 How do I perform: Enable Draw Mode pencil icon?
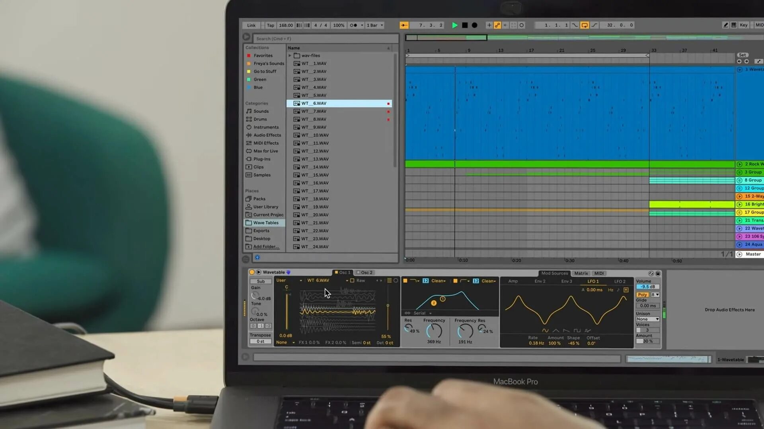[725, 25]
